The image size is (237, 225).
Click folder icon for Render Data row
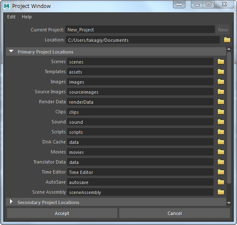(x=221, y=102)
